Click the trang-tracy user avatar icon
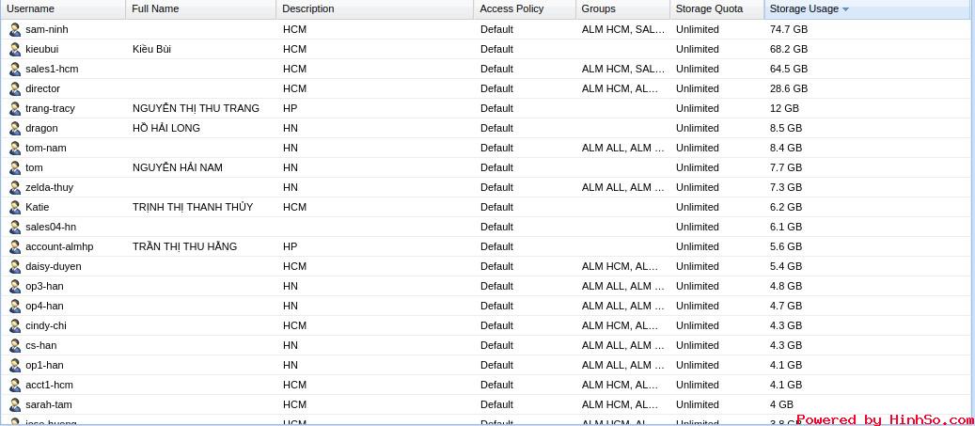975x426 pixels. (x=15, y=108)
